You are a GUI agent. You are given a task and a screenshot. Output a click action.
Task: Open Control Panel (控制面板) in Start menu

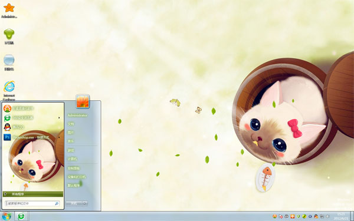tap(74, 168)
